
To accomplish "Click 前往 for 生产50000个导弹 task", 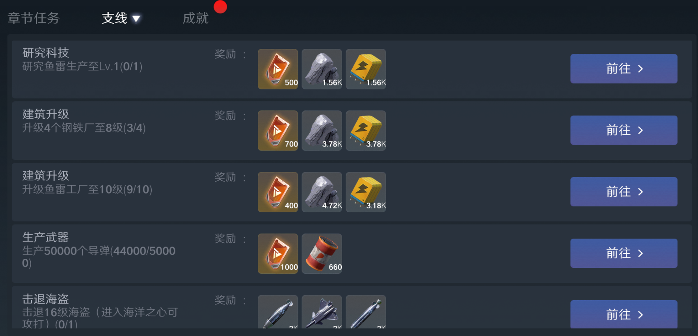I will (x=624, y=253).
